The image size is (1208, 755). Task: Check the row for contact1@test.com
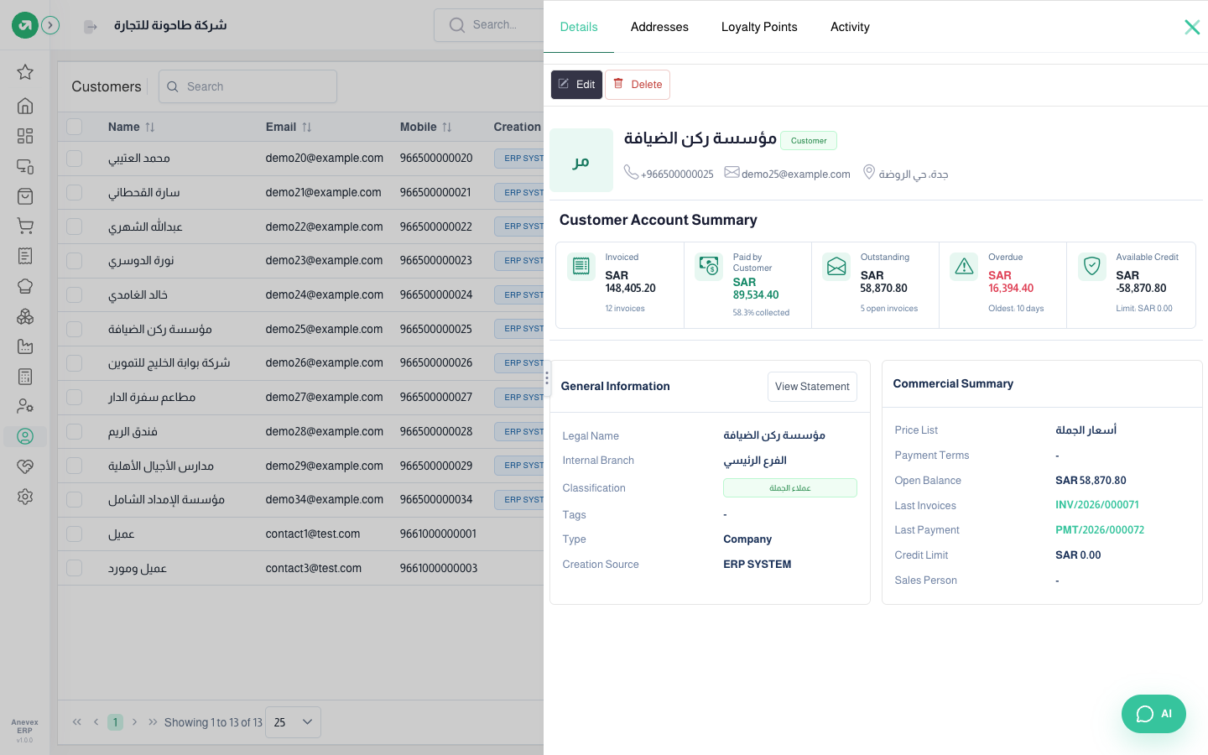pyautogui.click(x=75, y=534)
